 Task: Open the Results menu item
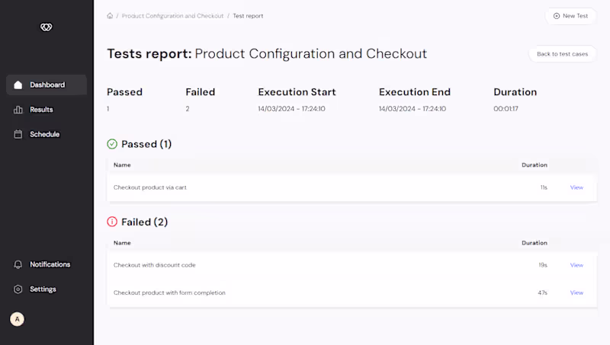tap(41, 110)
